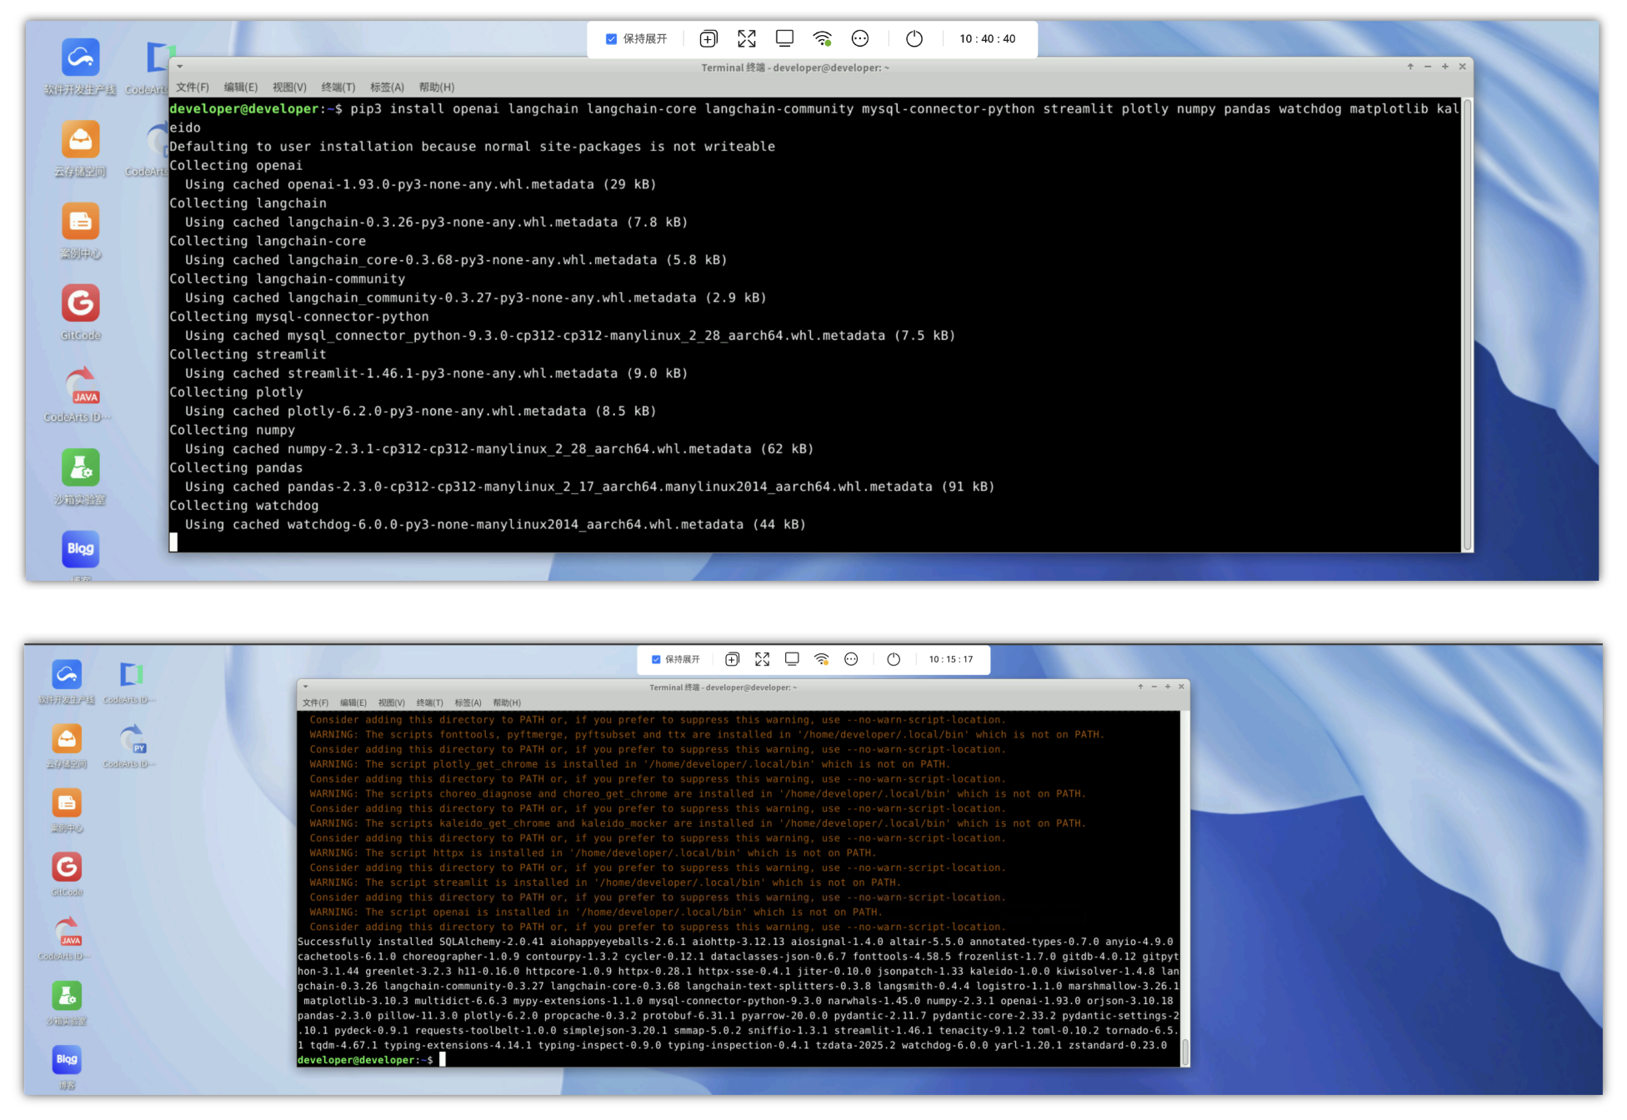Image resolution: width=1627 pixels, height=1120 pixels.
Task: Open 文件(F) menu in the lower terminal
Action: pos(315,702)
